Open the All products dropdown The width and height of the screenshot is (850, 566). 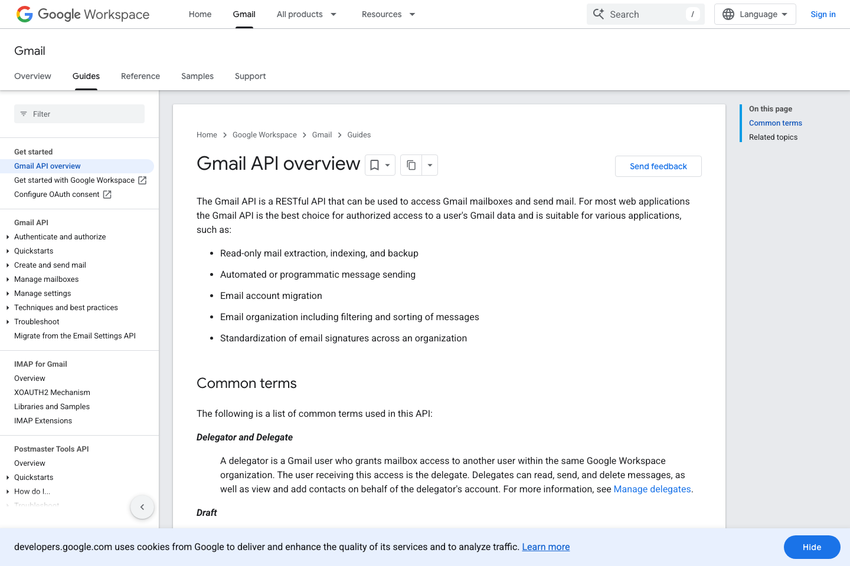[x=307, y=14]
